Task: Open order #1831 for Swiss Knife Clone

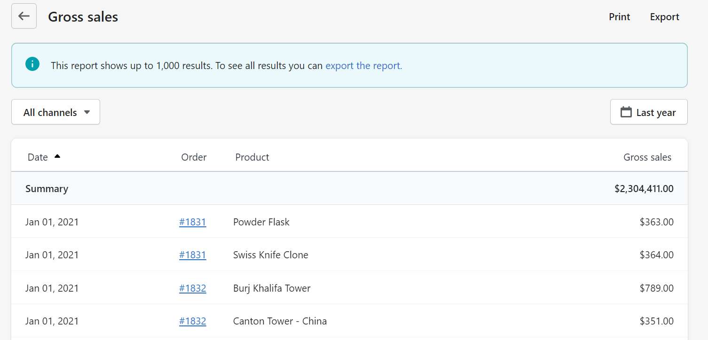Action: click(192, 255)
